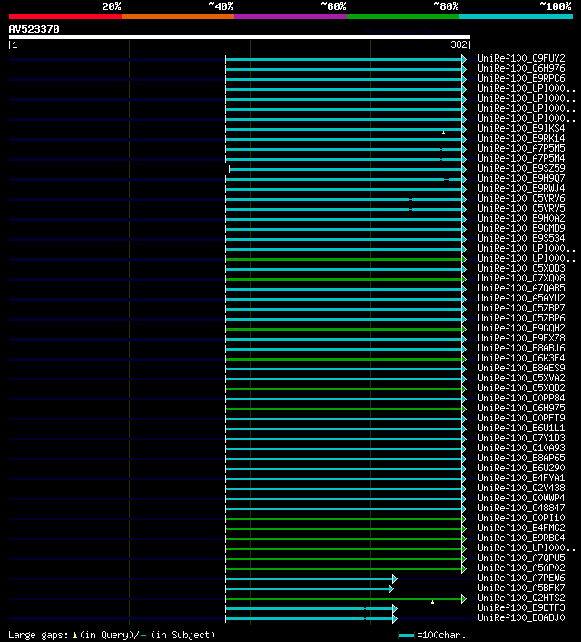The height and width of the screenshot is (642, 581).
Task: Select hit label UniRef100_B9RK14
Action: (521, 138)
